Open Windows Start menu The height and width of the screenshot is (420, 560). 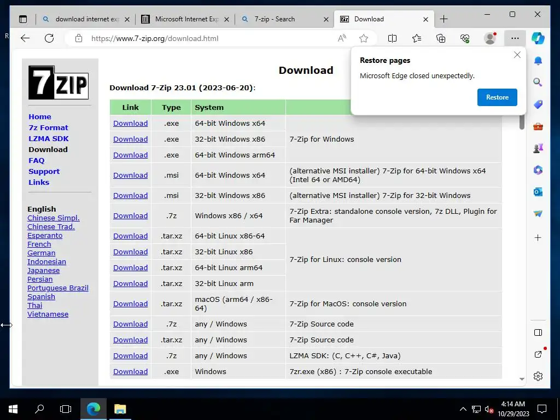[13, 409]
